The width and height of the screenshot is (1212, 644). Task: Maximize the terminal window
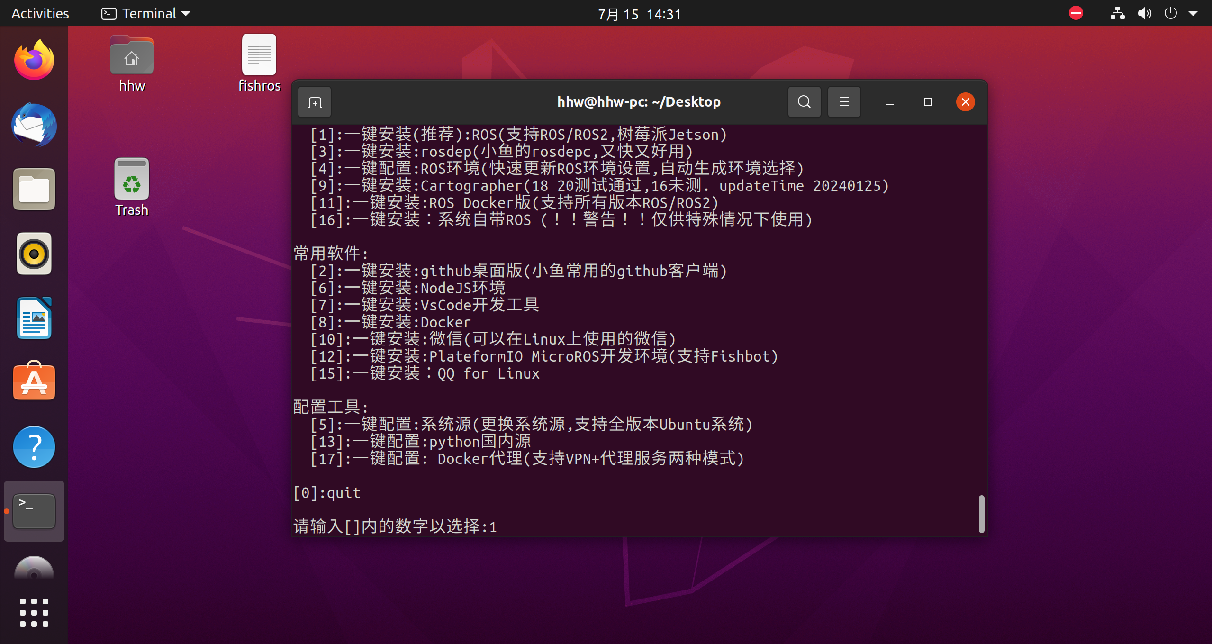(927, 102)
